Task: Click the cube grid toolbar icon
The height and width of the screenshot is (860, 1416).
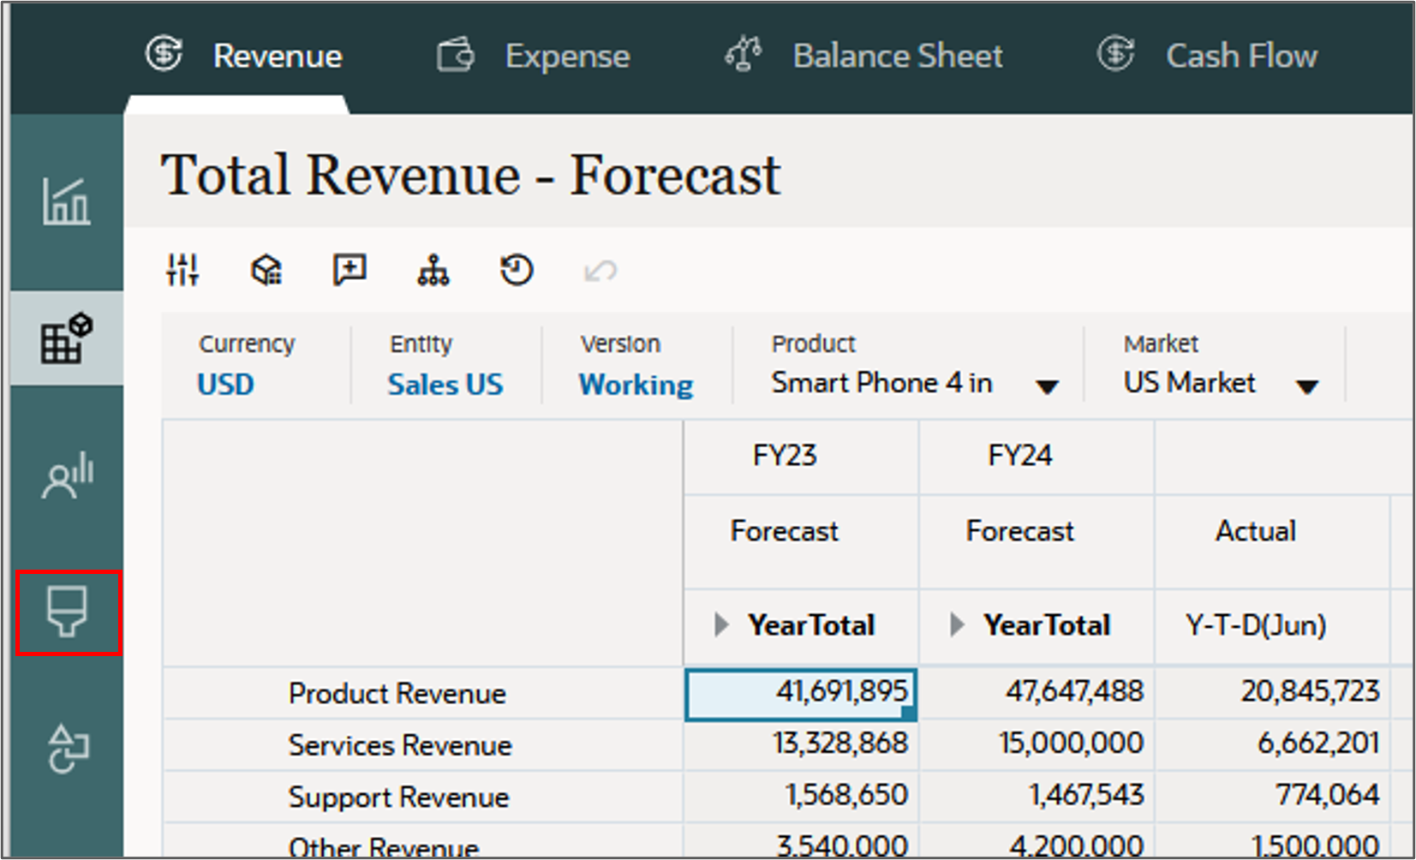Action: click(266, 271)
